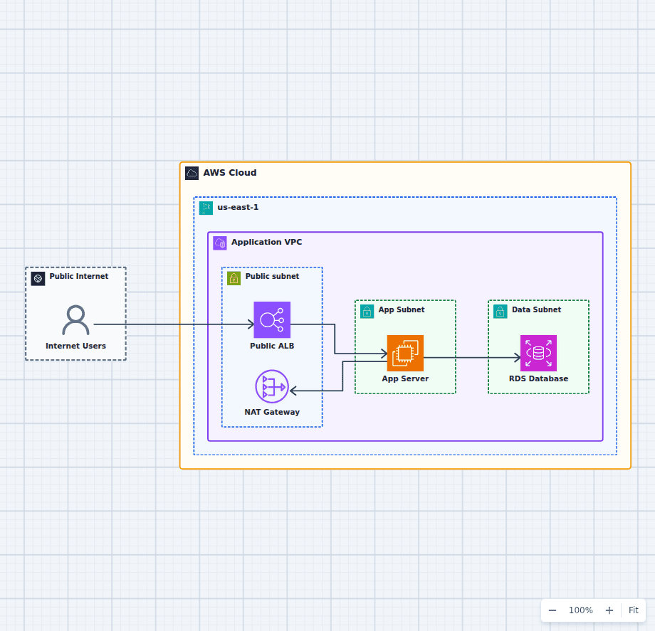Click the Application VPC group icon
The height and width of the screenshot is (631, 655).
point(220,243)
